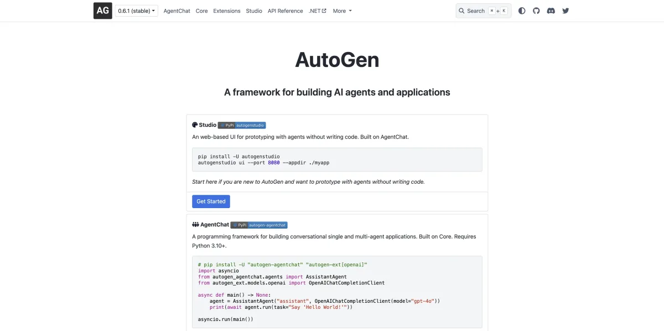The image size is (664, 331).
Task: Click the AG logo icon
Action: [x=102, y=11]
